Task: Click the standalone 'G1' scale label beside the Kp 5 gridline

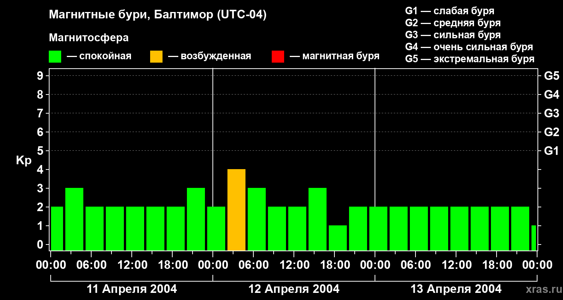Action: click(x=552, y=151)
